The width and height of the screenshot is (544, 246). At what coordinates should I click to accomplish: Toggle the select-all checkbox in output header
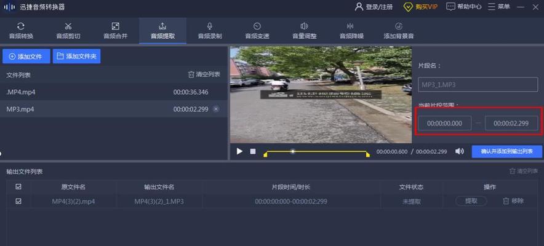pyautogui.click(x=18, y=187)
